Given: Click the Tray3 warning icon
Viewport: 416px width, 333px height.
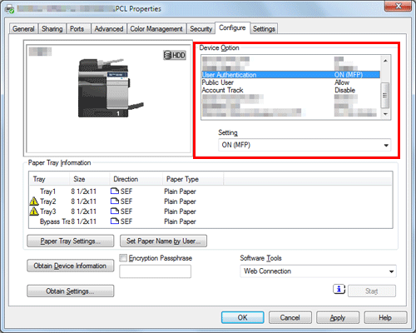Looking at the screenshot, I should [x=34, y=211].
